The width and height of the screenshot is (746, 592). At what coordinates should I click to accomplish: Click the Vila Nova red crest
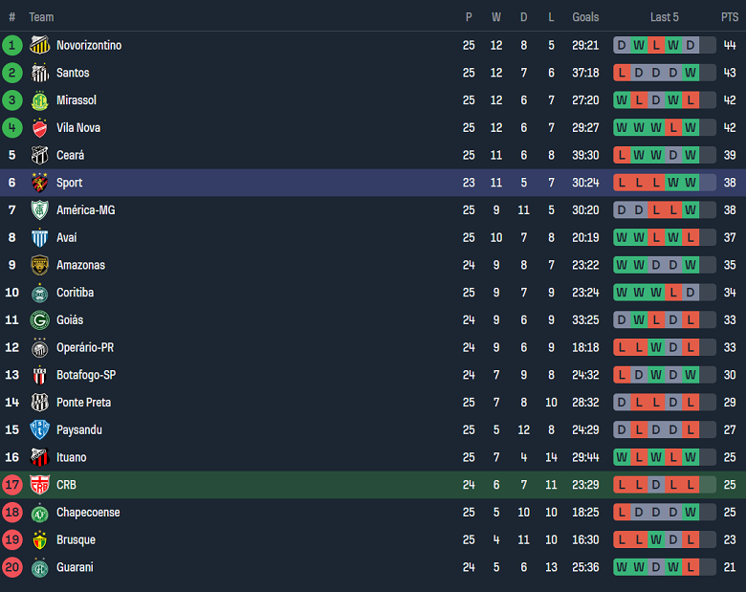[39, 128]
